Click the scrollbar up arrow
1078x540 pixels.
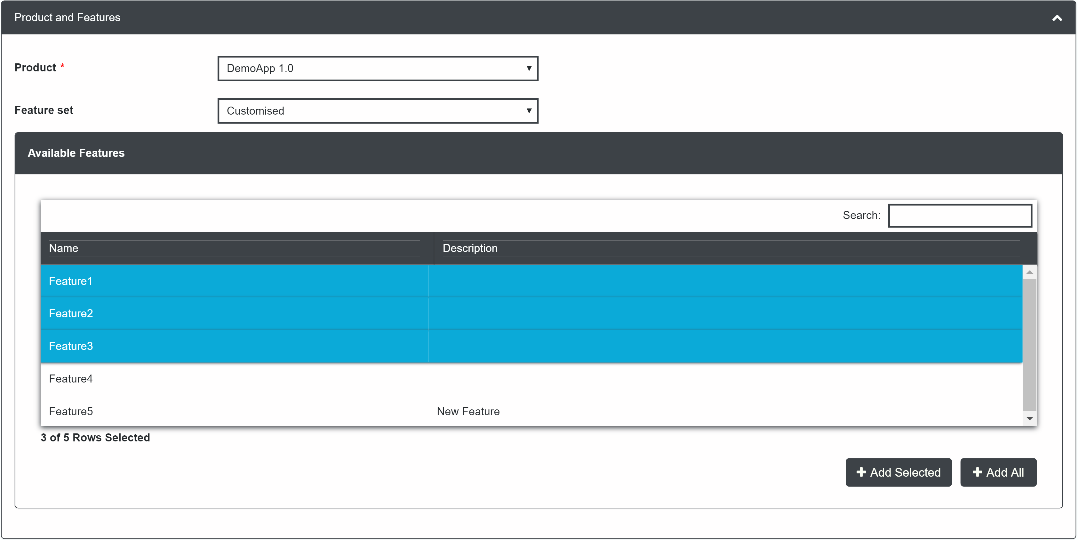pyautogui.click(x=1029, y=272)
